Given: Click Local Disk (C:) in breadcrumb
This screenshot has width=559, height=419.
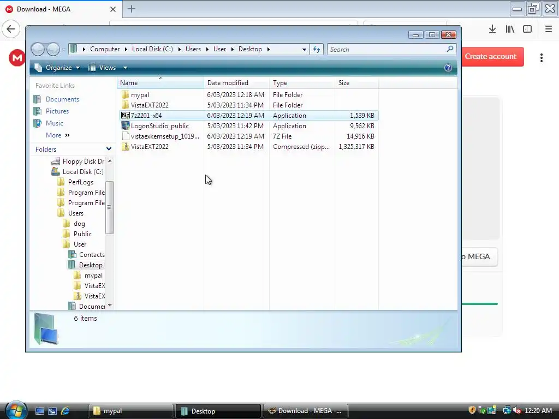Looking at the screenshot, I should [152, 49].
